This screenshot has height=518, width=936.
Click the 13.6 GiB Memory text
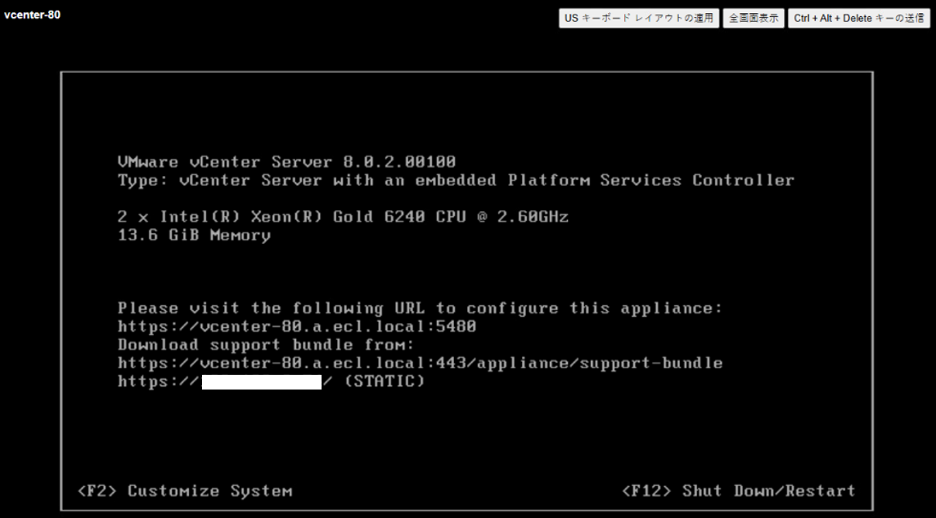pos(194,235)
